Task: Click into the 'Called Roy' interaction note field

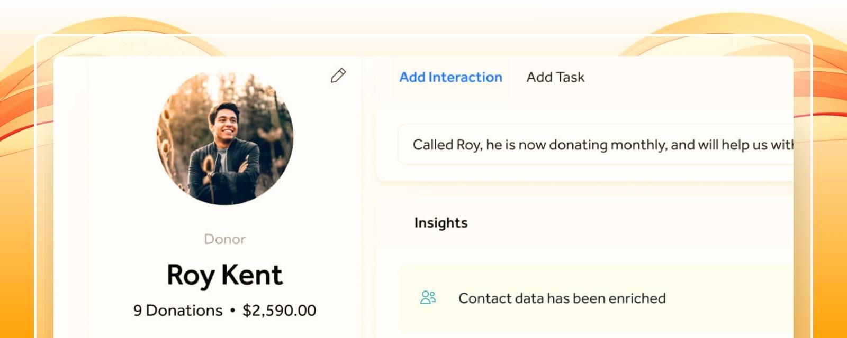Action: (x=596, y=145)
